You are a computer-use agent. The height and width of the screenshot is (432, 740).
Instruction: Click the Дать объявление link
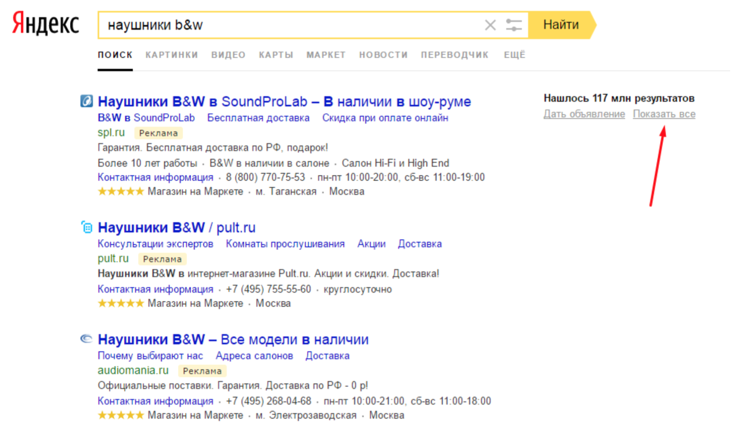tap(584, 114)
